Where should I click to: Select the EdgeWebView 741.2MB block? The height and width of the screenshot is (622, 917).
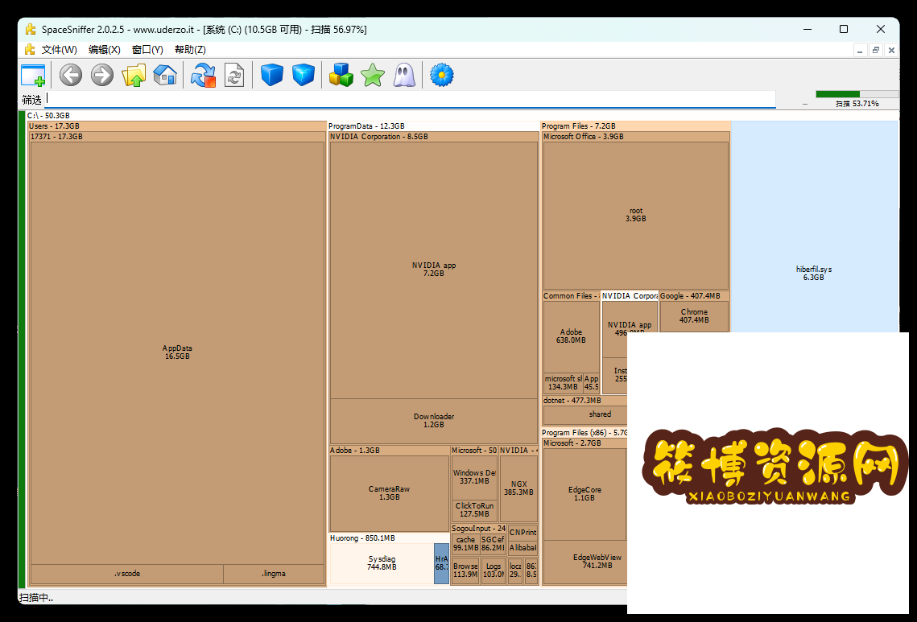click(585, 562)
